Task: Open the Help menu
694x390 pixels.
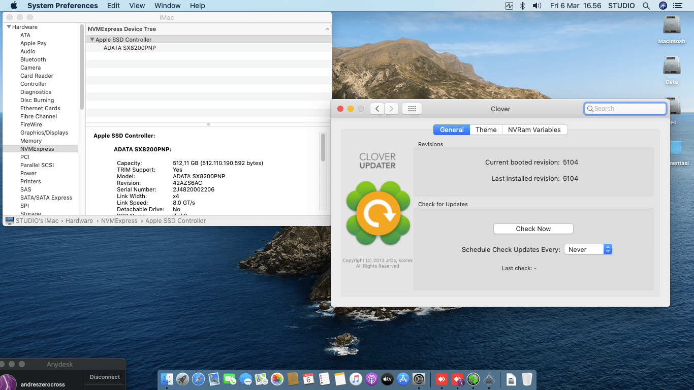Action: click(x=198, y=6)
